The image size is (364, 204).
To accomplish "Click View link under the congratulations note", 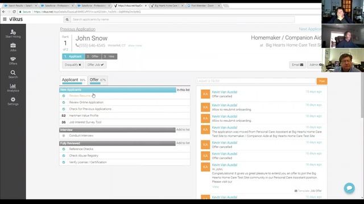I will (x=215, y=186).
